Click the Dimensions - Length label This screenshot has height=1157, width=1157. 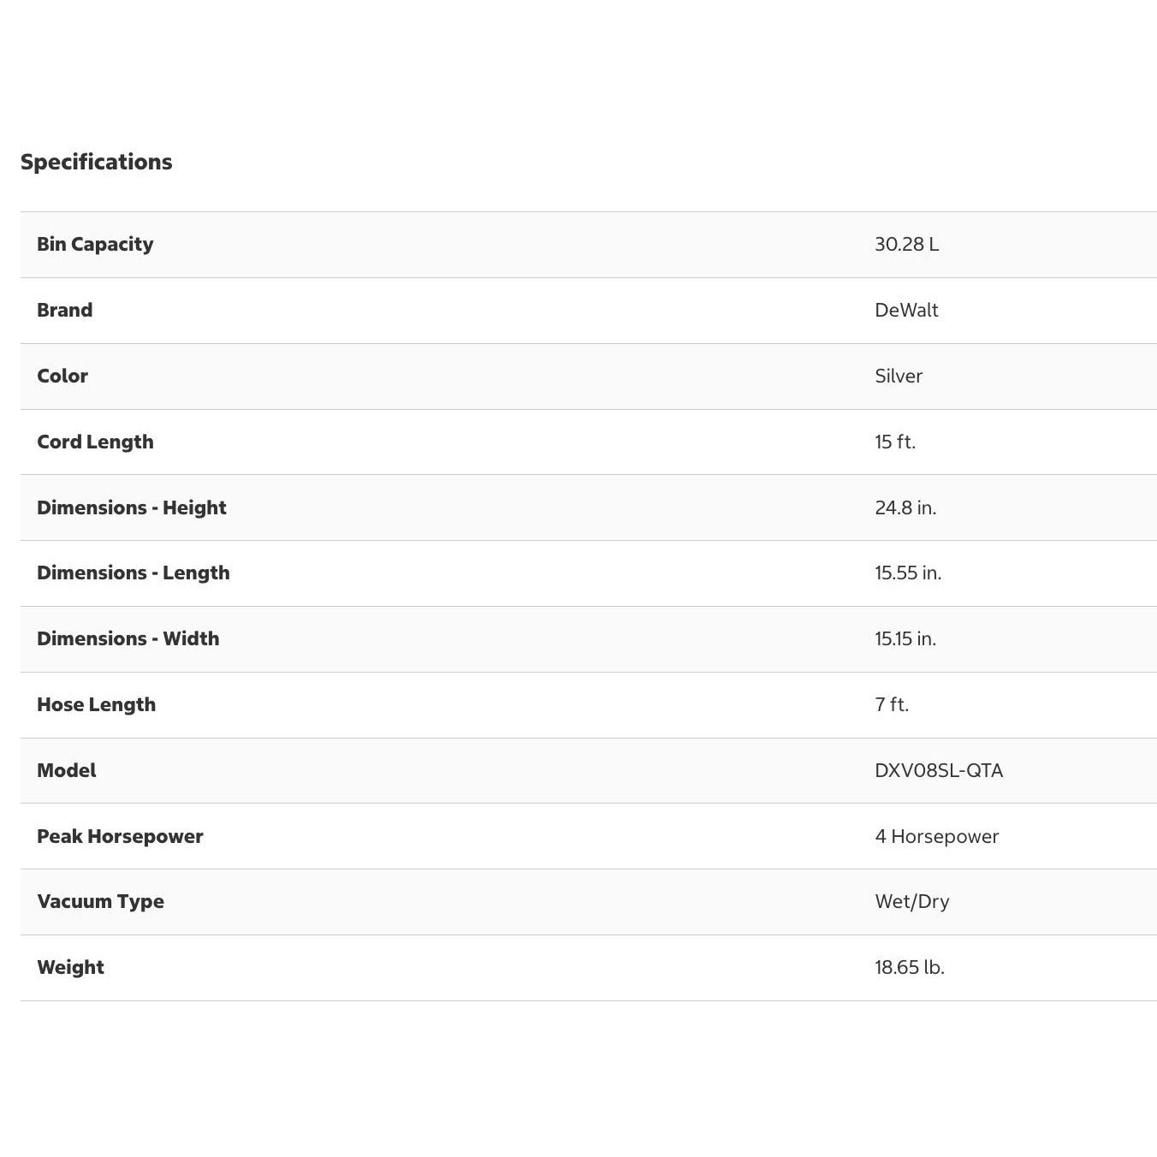click(133, 573)
